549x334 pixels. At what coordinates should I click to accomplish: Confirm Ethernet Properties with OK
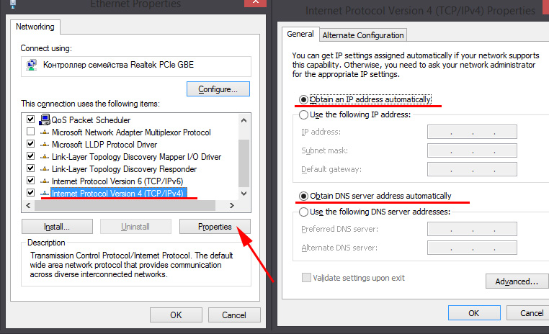point(176,315)
